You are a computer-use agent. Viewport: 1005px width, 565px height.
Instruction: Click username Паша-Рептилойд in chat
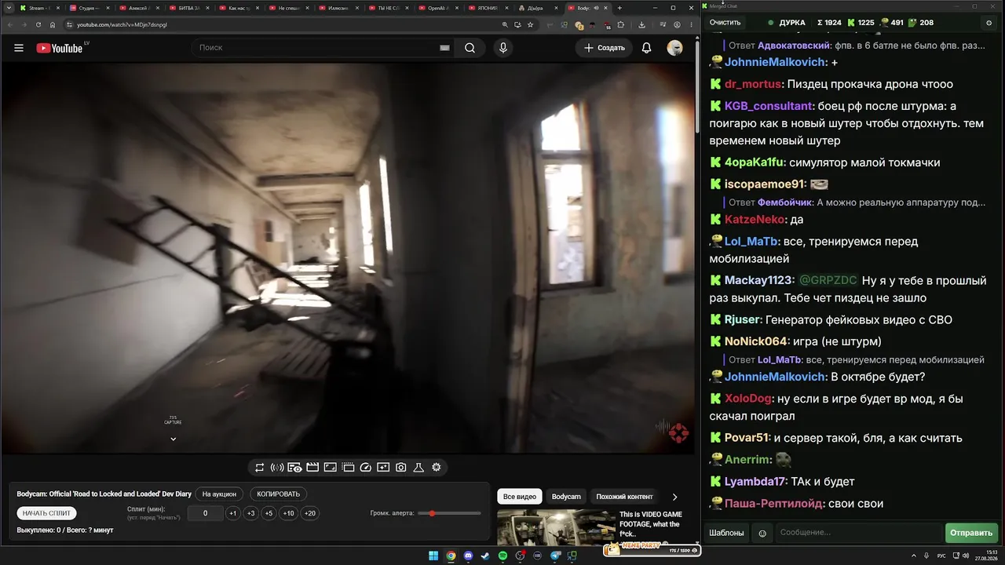pyautogui.click(x=774, y=503)
